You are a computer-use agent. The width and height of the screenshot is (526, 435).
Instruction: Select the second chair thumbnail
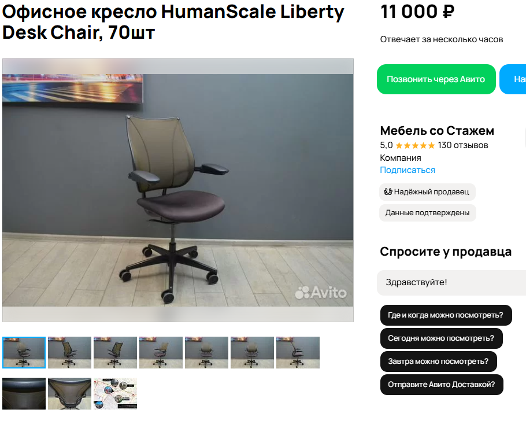click(69, 352)
